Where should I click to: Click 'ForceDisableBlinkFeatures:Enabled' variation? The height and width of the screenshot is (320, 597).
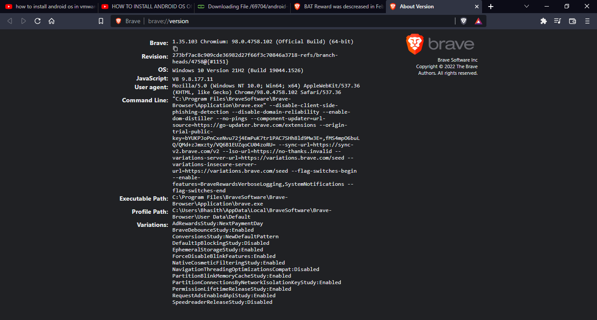point(224,256)
